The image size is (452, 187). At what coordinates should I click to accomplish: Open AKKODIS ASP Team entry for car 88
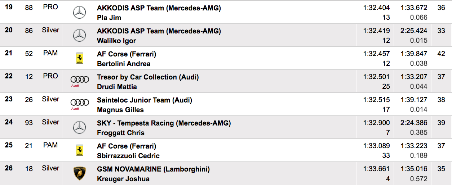coord(159,8)
